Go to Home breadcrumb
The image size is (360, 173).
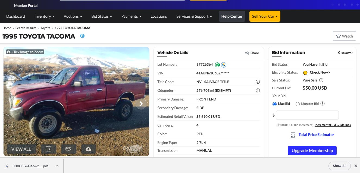point(7,28)
